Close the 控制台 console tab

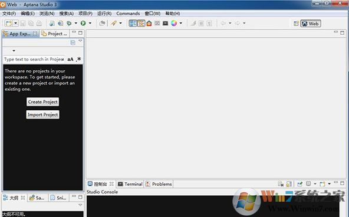point(111,184)
